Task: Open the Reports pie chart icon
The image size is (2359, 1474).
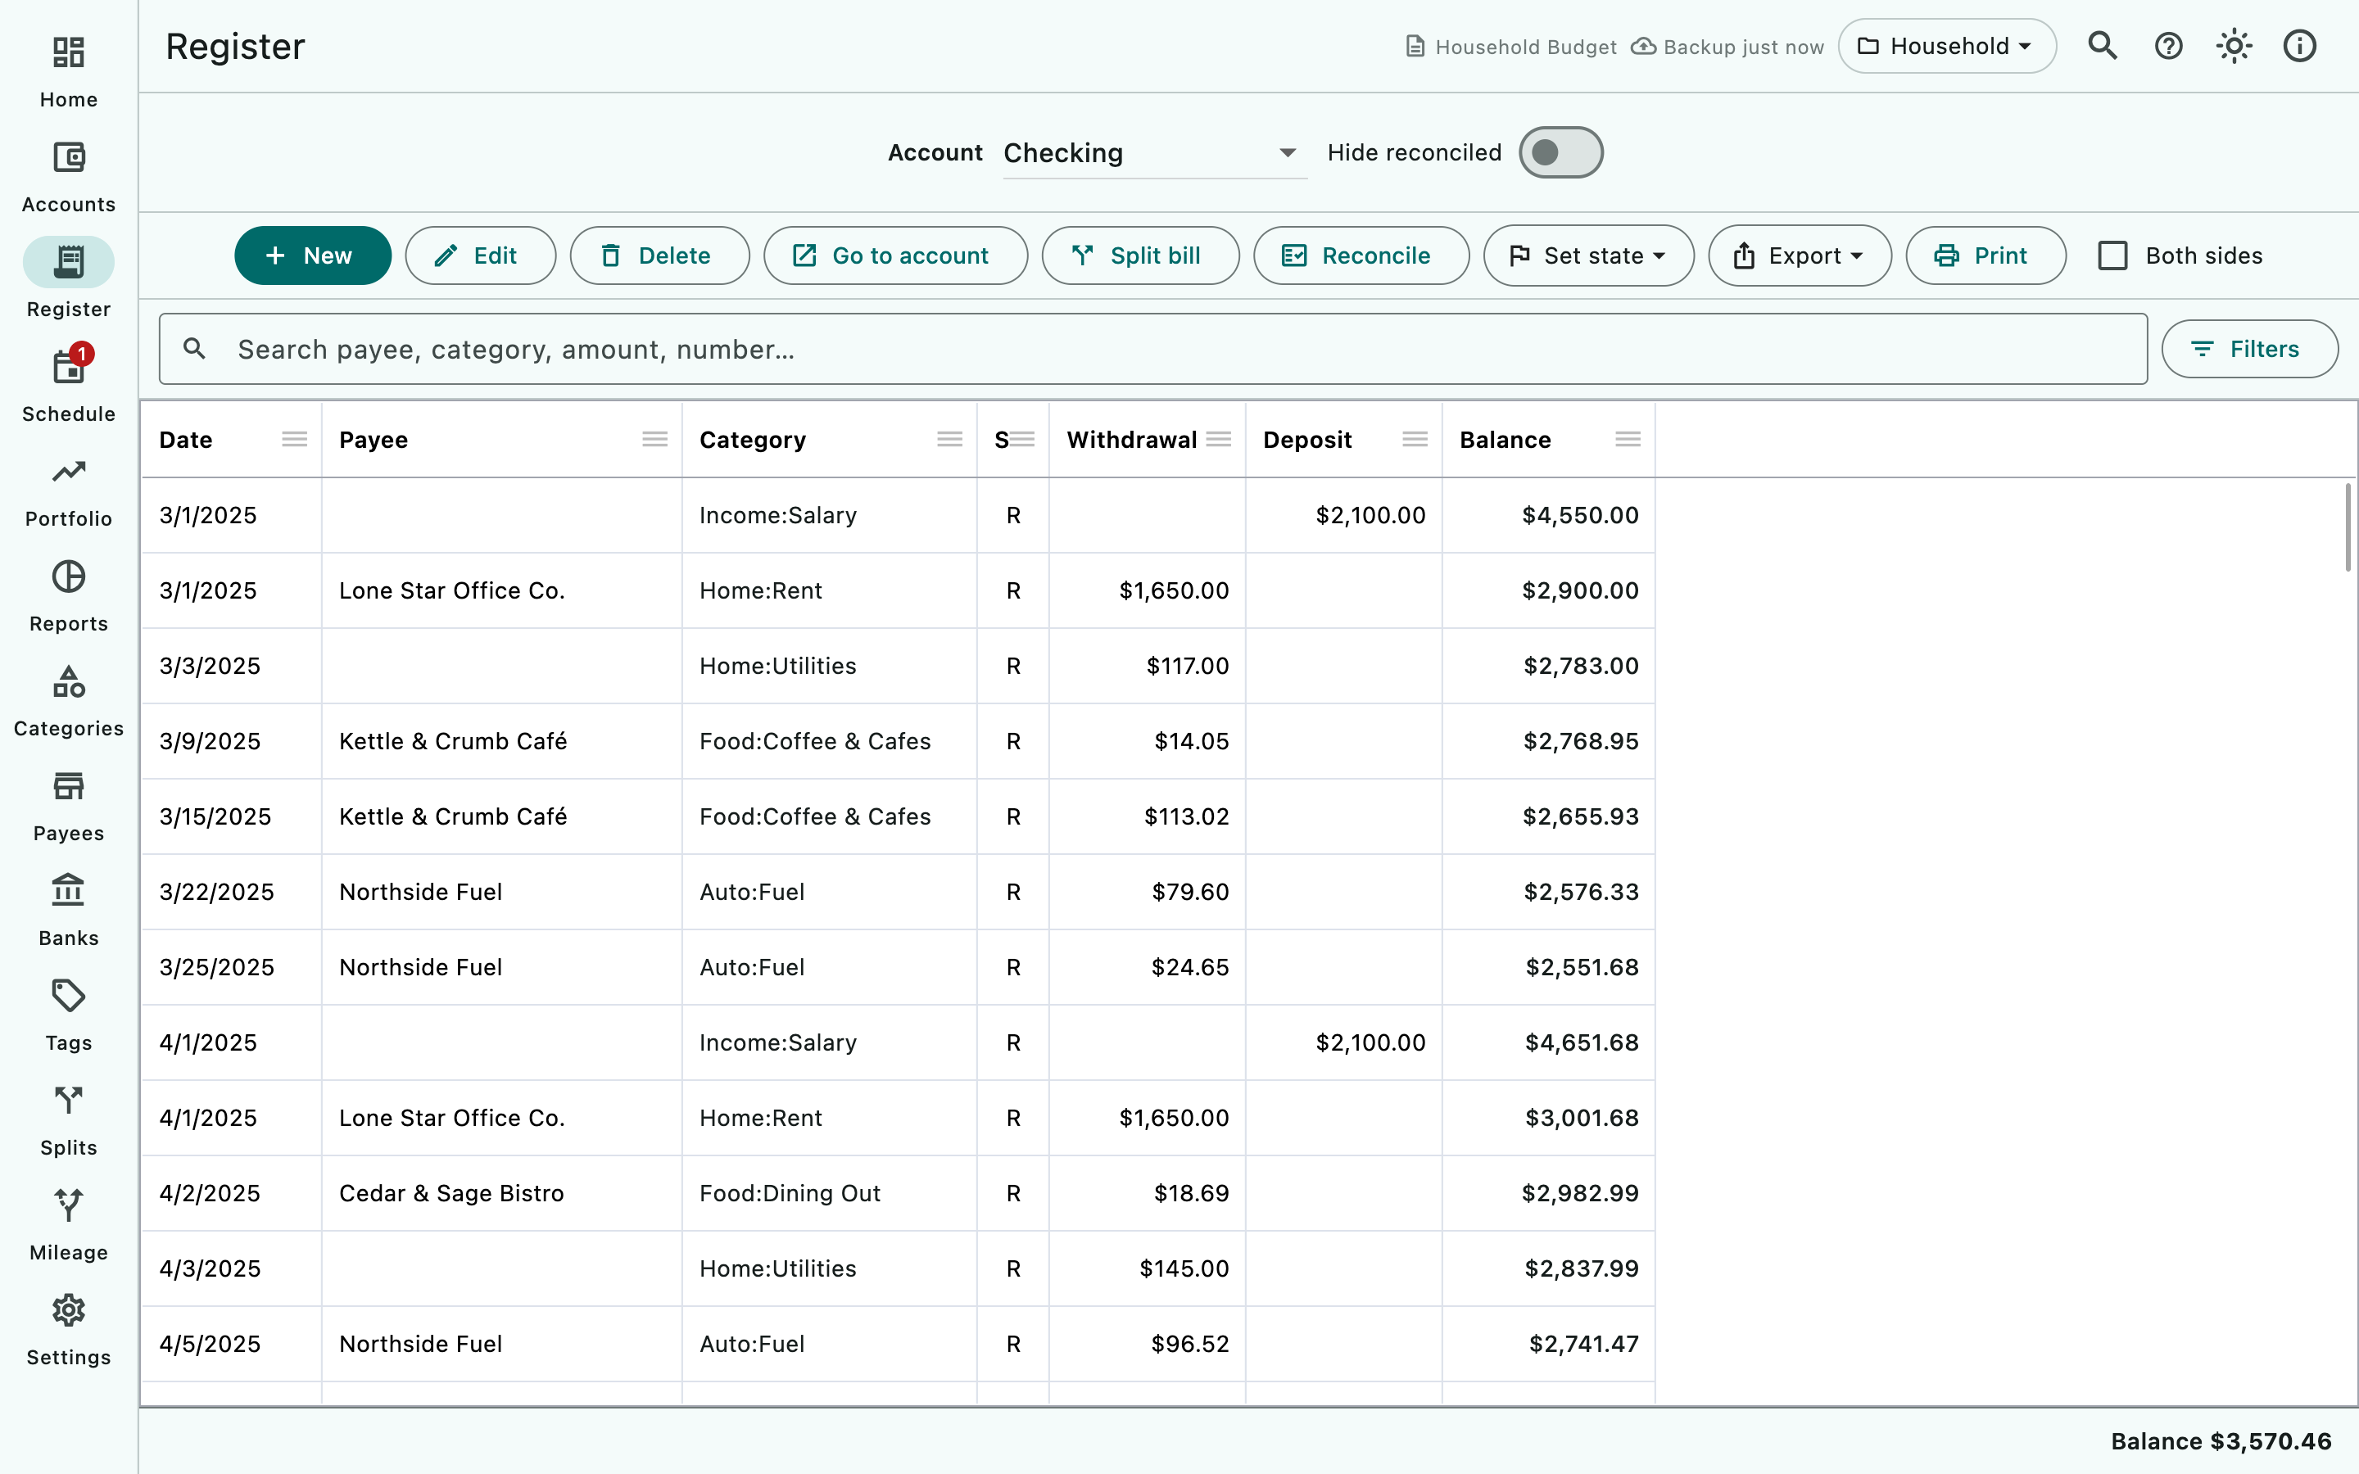Action: [x=68, y=576]
